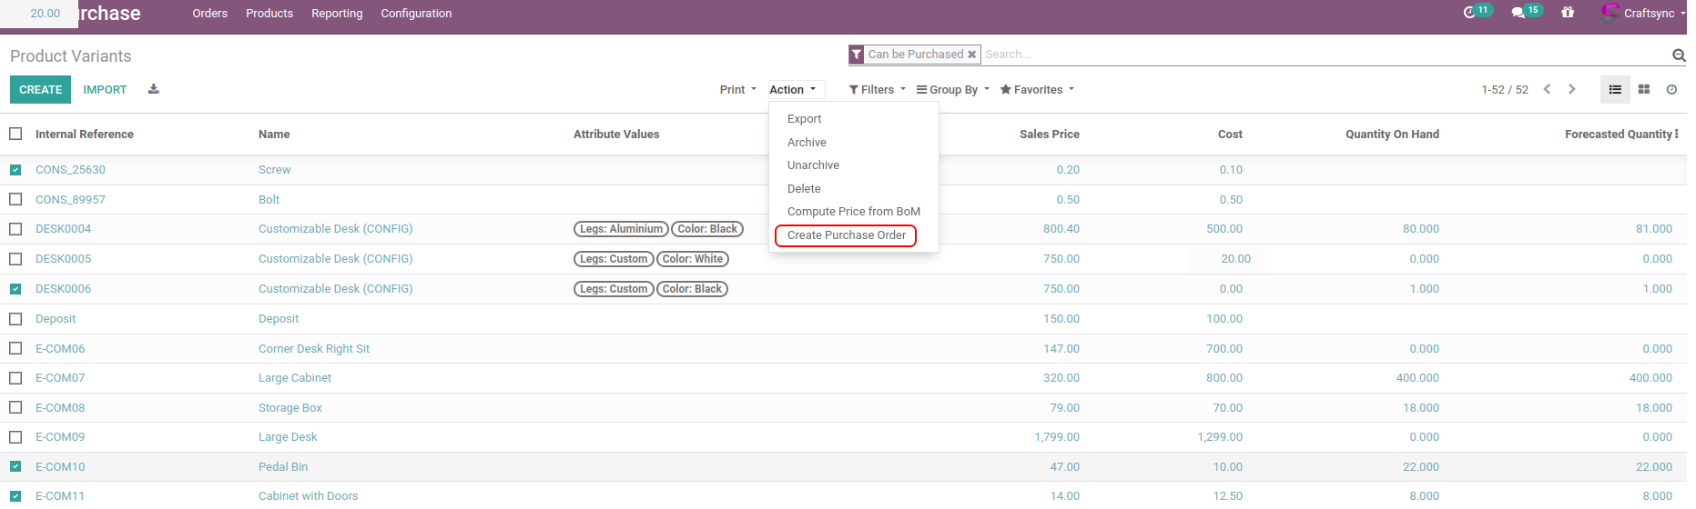Open the Large Cabinet product link
Image resolution: width=1696 pixels, height=509 pixels.
click(x=294, y=378)
